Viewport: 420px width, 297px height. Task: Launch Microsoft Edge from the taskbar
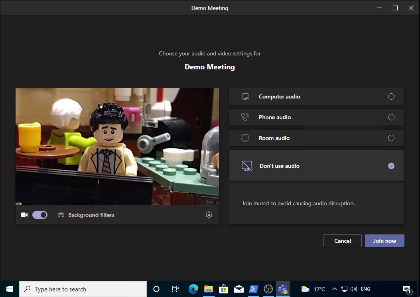[x=193, y=289]
